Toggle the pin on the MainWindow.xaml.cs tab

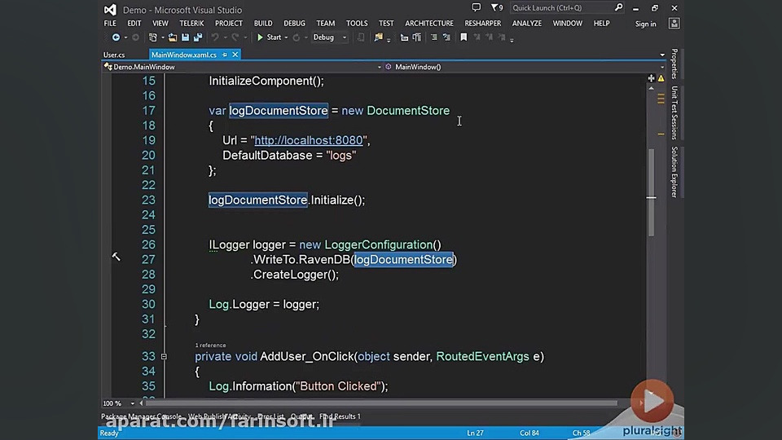[225, 55]
